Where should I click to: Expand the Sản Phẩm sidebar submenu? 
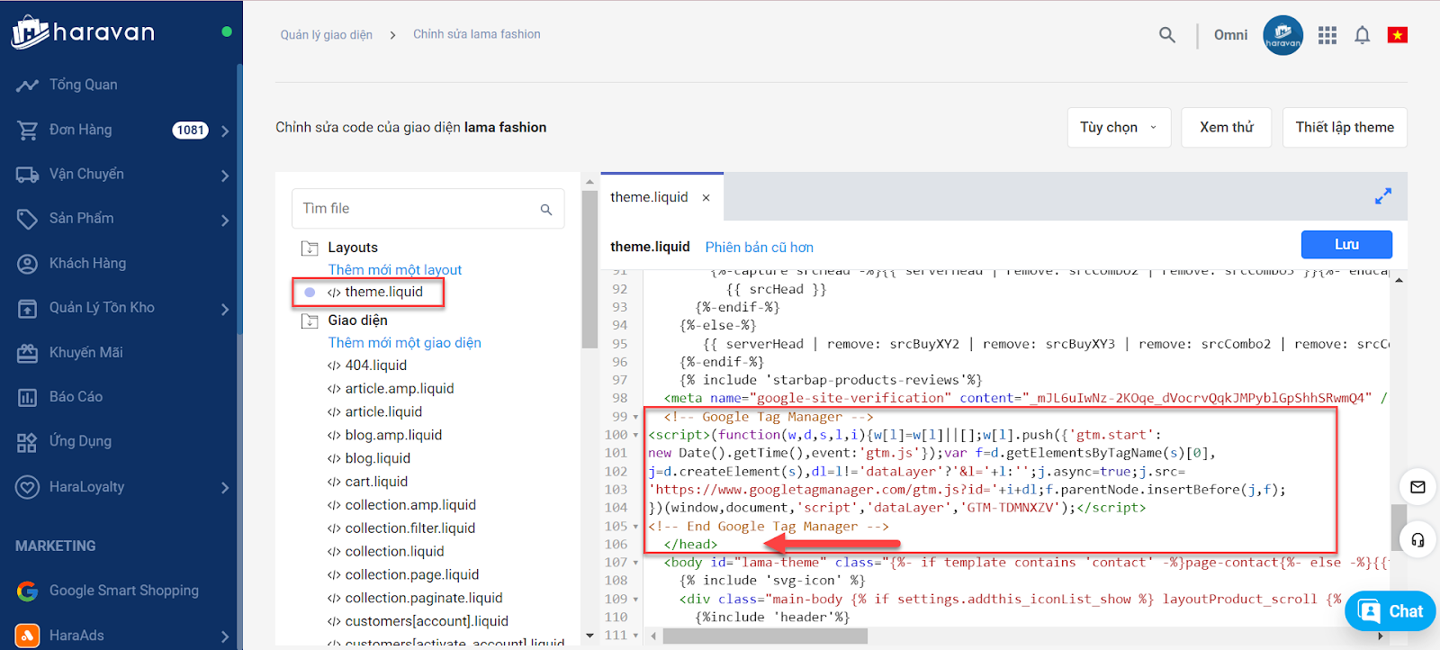click(225, 220)
